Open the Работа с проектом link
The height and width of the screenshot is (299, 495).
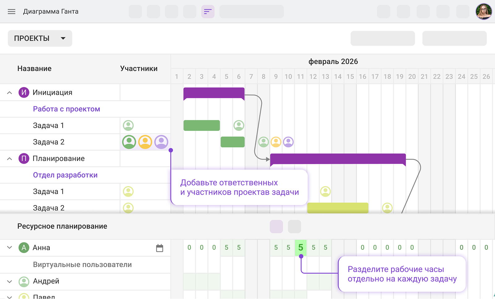coord(67,109)
